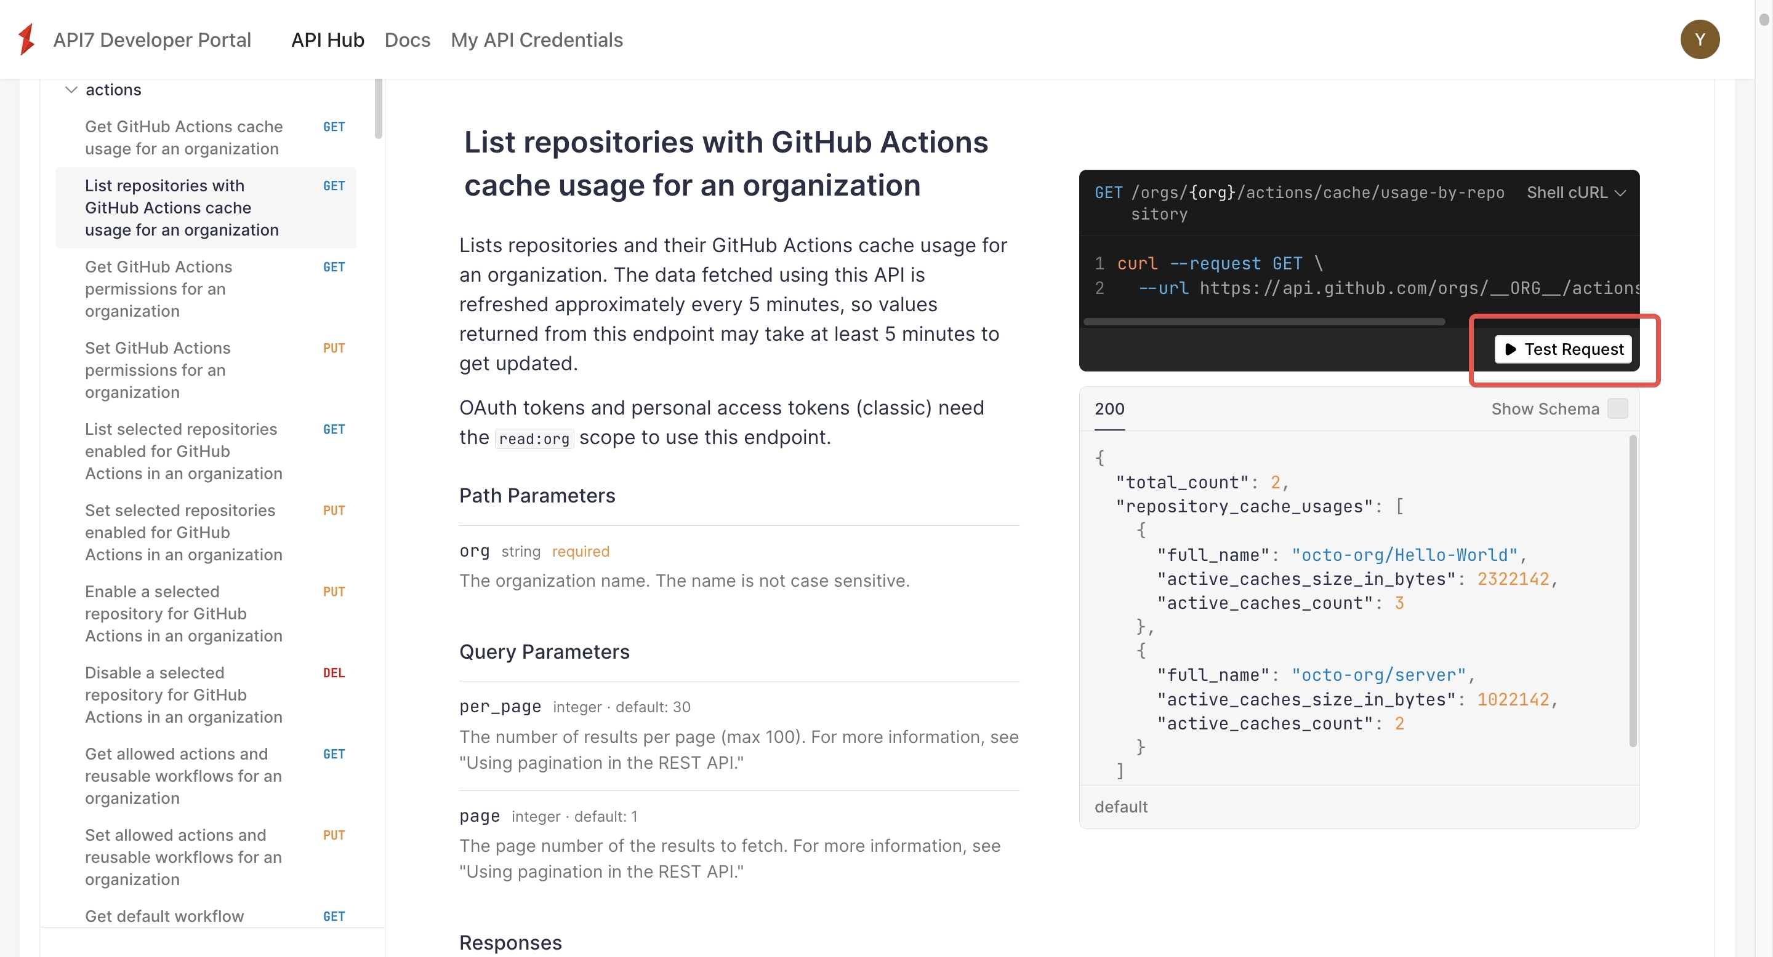Viewport: 1773px width, 957px height.
Task: Select the 200 response status tab
Action: tap(1108, 408)
